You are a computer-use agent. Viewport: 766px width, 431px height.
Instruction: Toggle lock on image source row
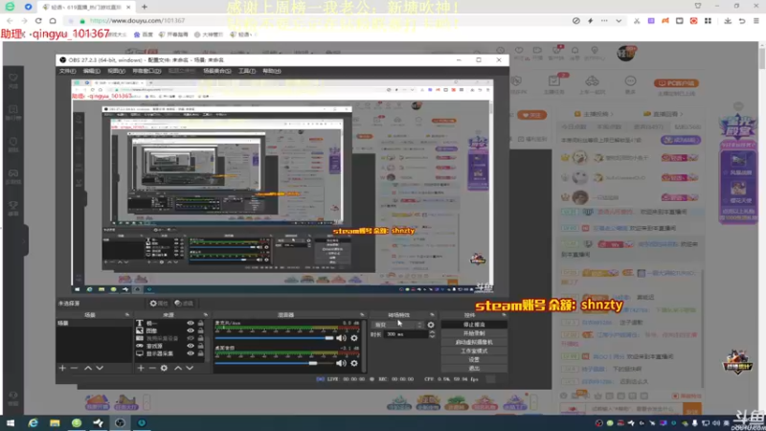pos(201,330)
